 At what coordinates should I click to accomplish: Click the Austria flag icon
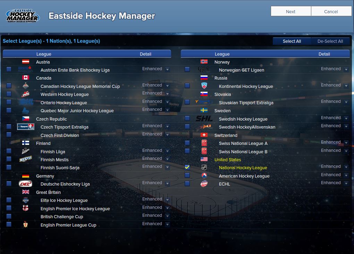(26, 62)
